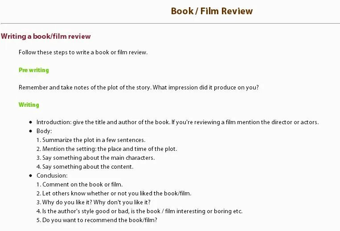Image resolution: width=340 pixels, height=231 pixels.
Task: Select the green "Writing" subheading
Action: click(x=29, y=105)
